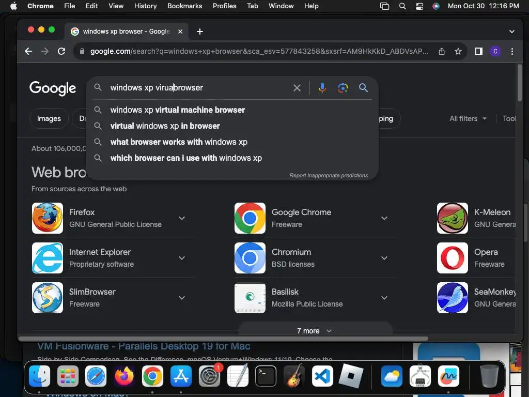Click the voice search microphone icon

(x=322, y=88)
